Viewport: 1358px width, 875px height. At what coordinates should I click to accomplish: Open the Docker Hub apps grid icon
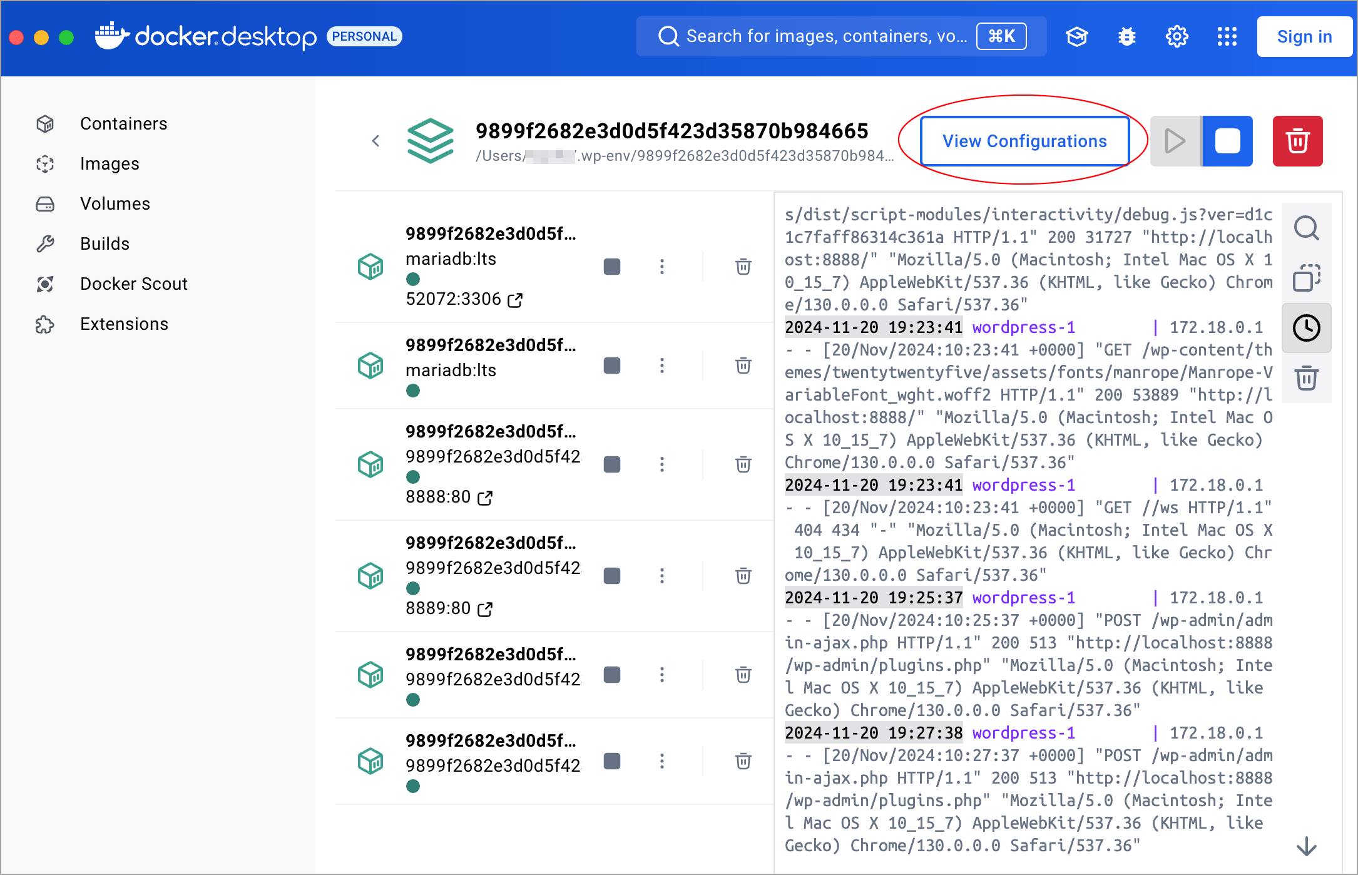(1227, 37)
